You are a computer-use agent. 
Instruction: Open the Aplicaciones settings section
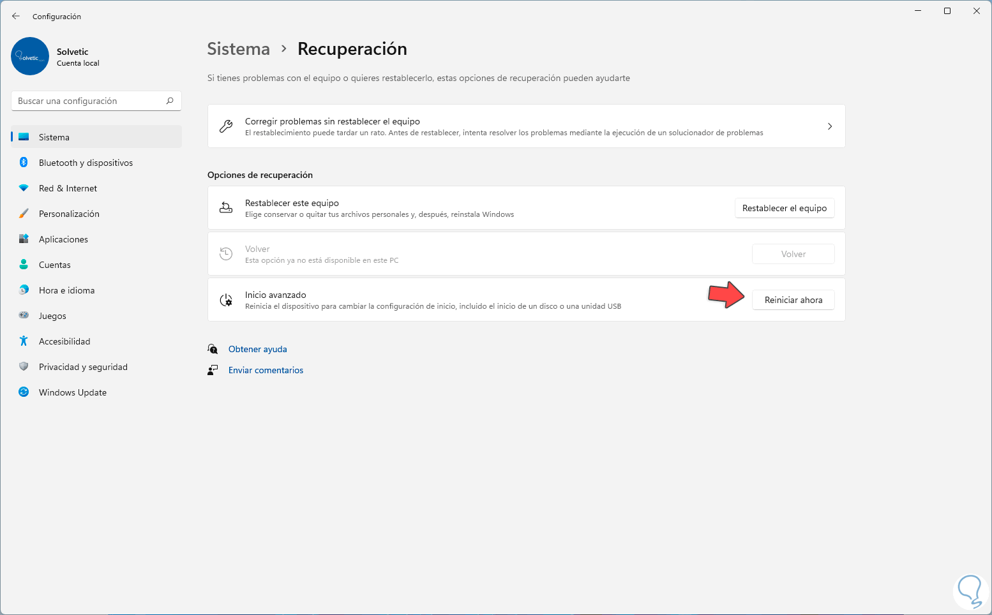(x=63, y=239)
